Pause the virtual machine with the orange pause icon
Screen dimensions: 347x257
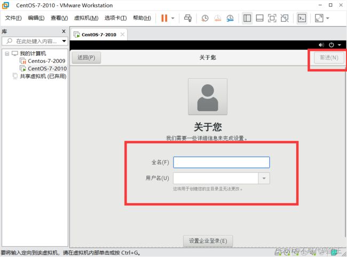pyautogui.click(x=164, y=18)
